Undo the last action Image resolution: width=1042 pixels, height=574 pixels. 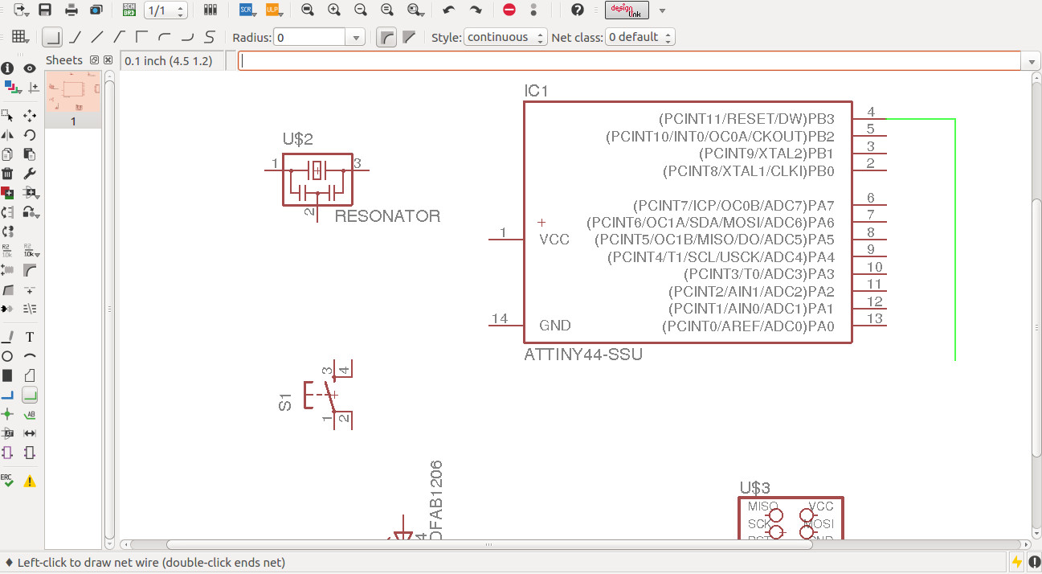click(x=449, y=10)
